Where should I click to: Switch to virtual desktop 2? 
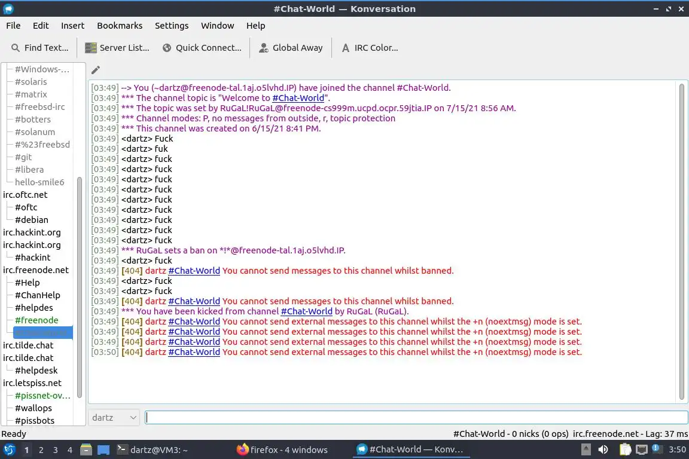(x=41, y=450)
